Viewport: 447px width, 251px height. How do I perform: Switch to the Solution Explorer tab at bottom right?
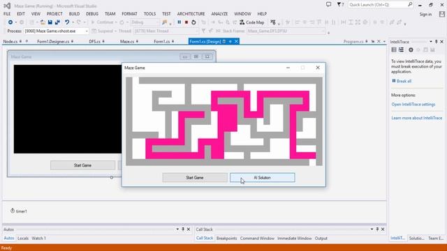416,238
